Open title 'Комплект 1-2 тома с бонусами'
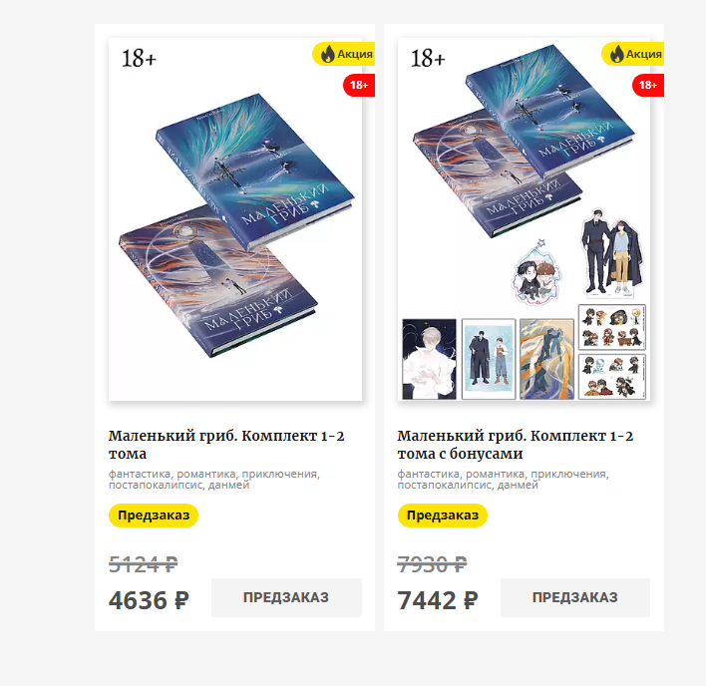 pos(516,445)
